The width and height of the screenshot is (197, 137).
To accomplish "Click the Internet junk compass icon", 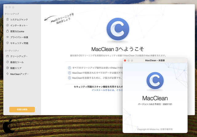I will click(7, 25).
